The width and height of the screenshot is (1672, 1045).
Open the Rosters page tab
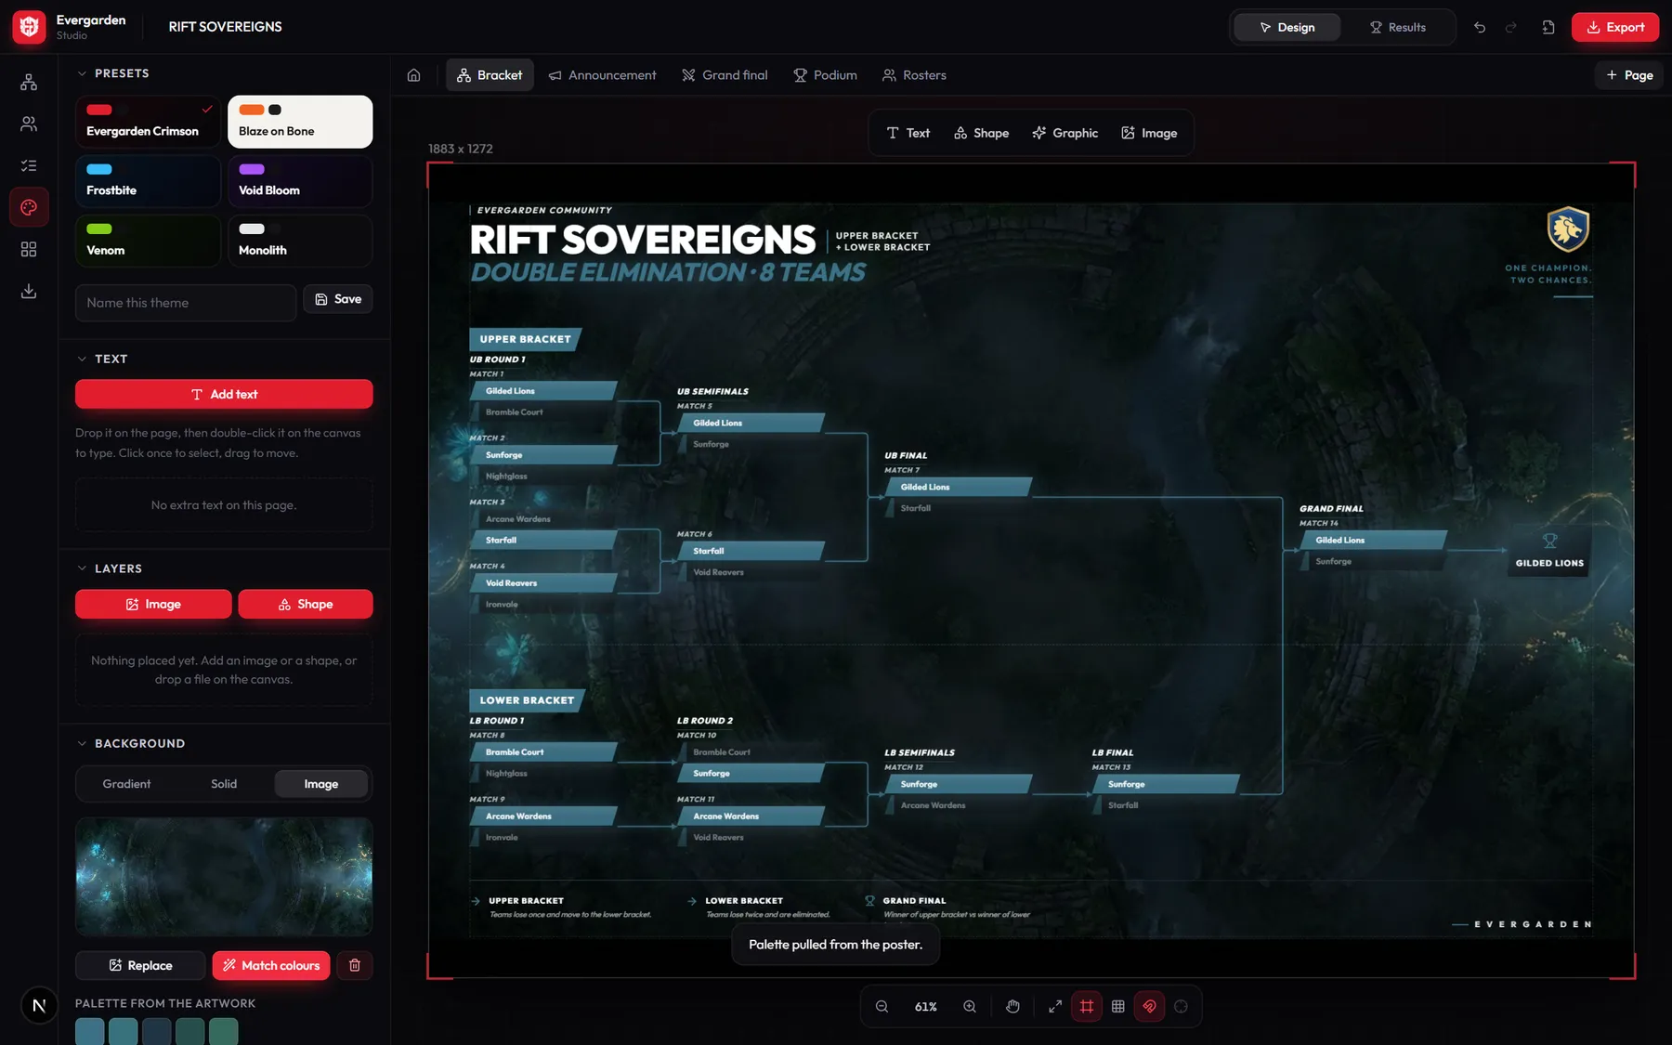[x=914, y=75]
